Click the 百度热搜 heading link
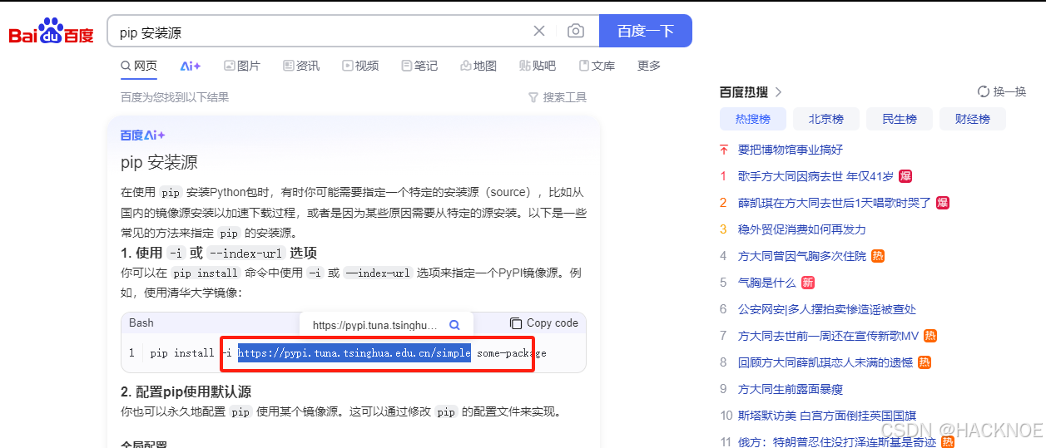Image resolution: width=1046 pixels, height=448 pixels. tap(744, 91)
